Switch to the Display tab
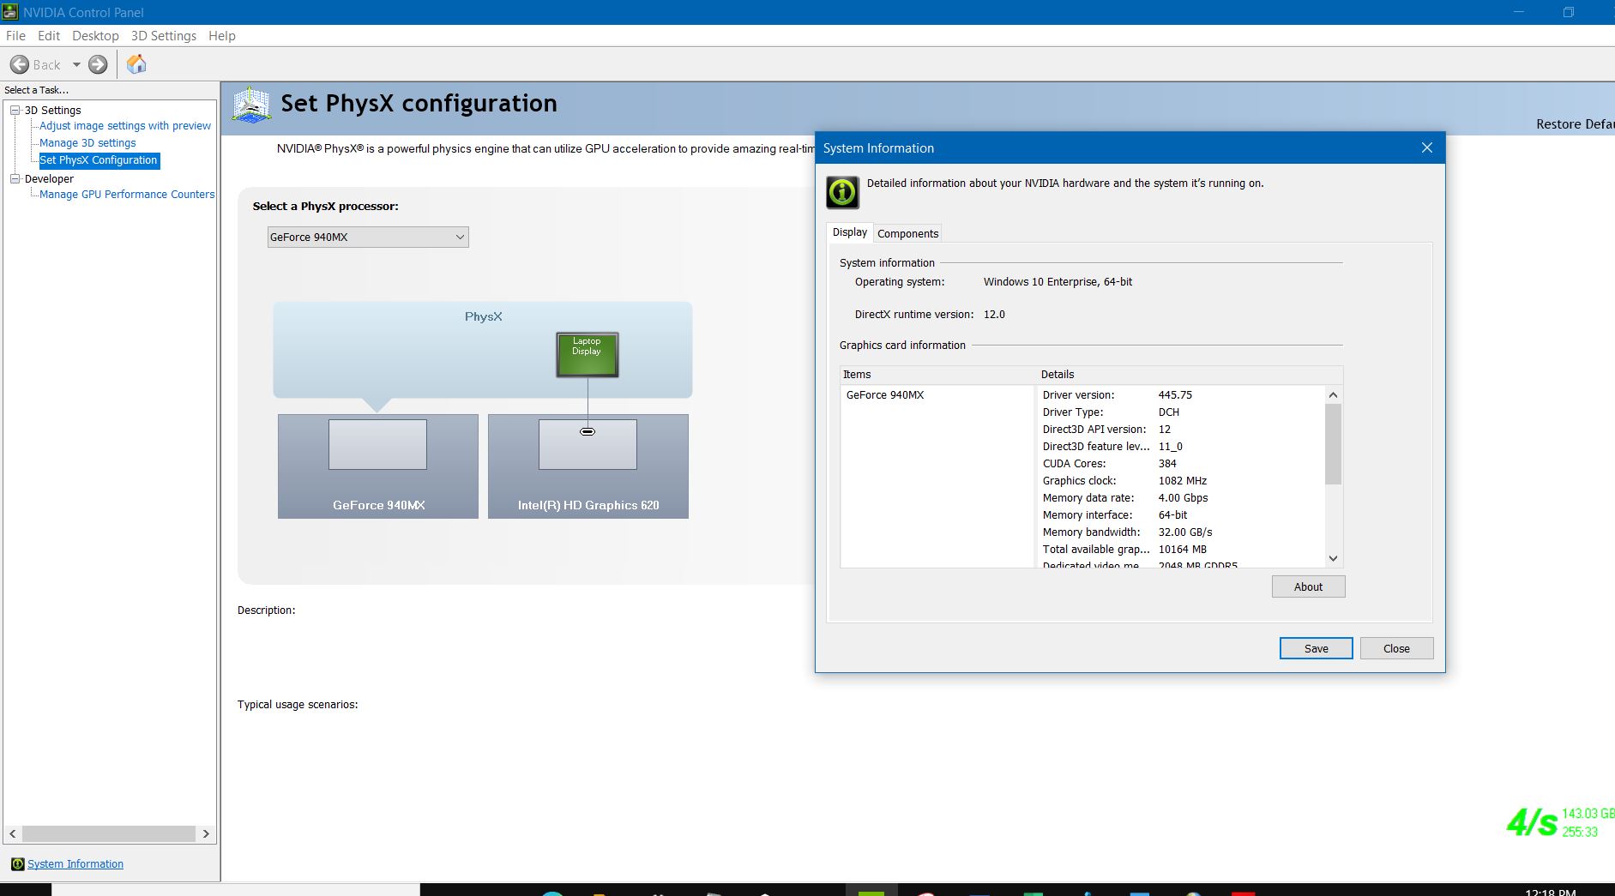This screenshot has height=896, width=1615. 849,232
